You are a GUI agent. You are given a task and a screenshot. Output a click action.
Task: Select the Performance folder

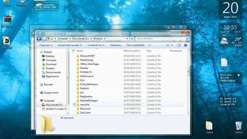[x=87, y=76]
